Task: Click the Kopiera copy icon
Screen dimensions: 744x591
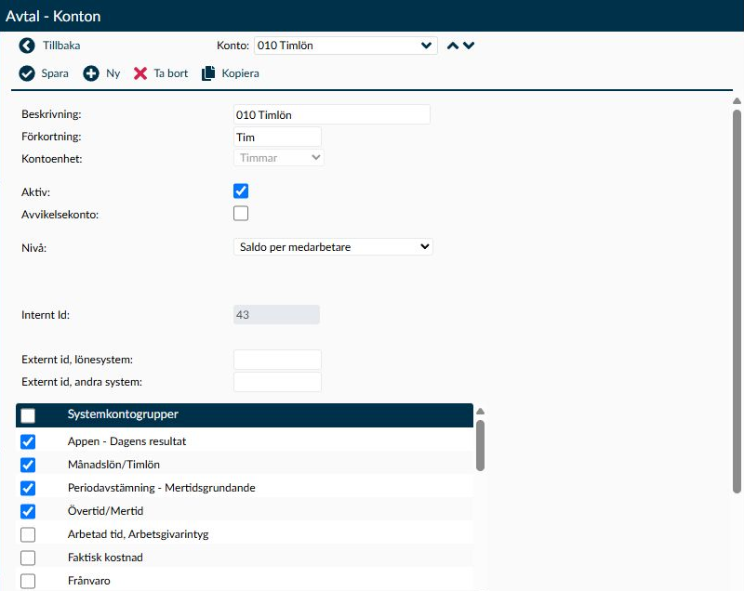Action: click(208, 73)
